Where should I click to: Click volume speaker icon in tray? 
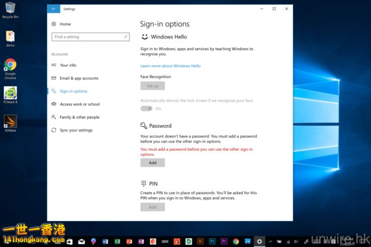click(x=296, y=242)
